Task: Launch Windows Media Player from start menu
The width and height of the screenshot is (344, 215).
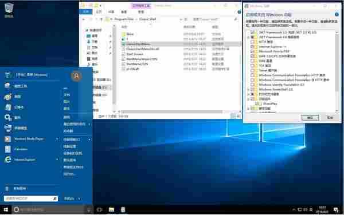Action: click(29, 139)
